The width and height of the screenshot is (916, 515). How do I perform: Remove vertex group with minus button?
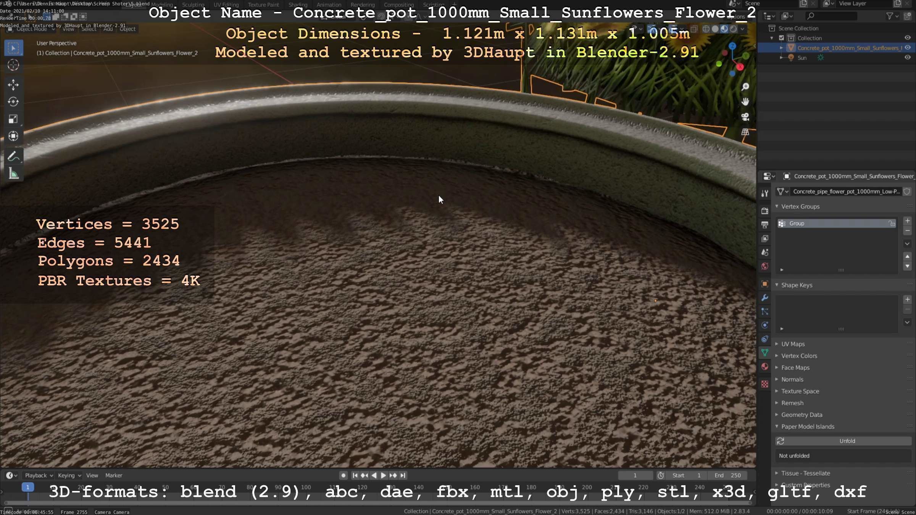[908, 231]
